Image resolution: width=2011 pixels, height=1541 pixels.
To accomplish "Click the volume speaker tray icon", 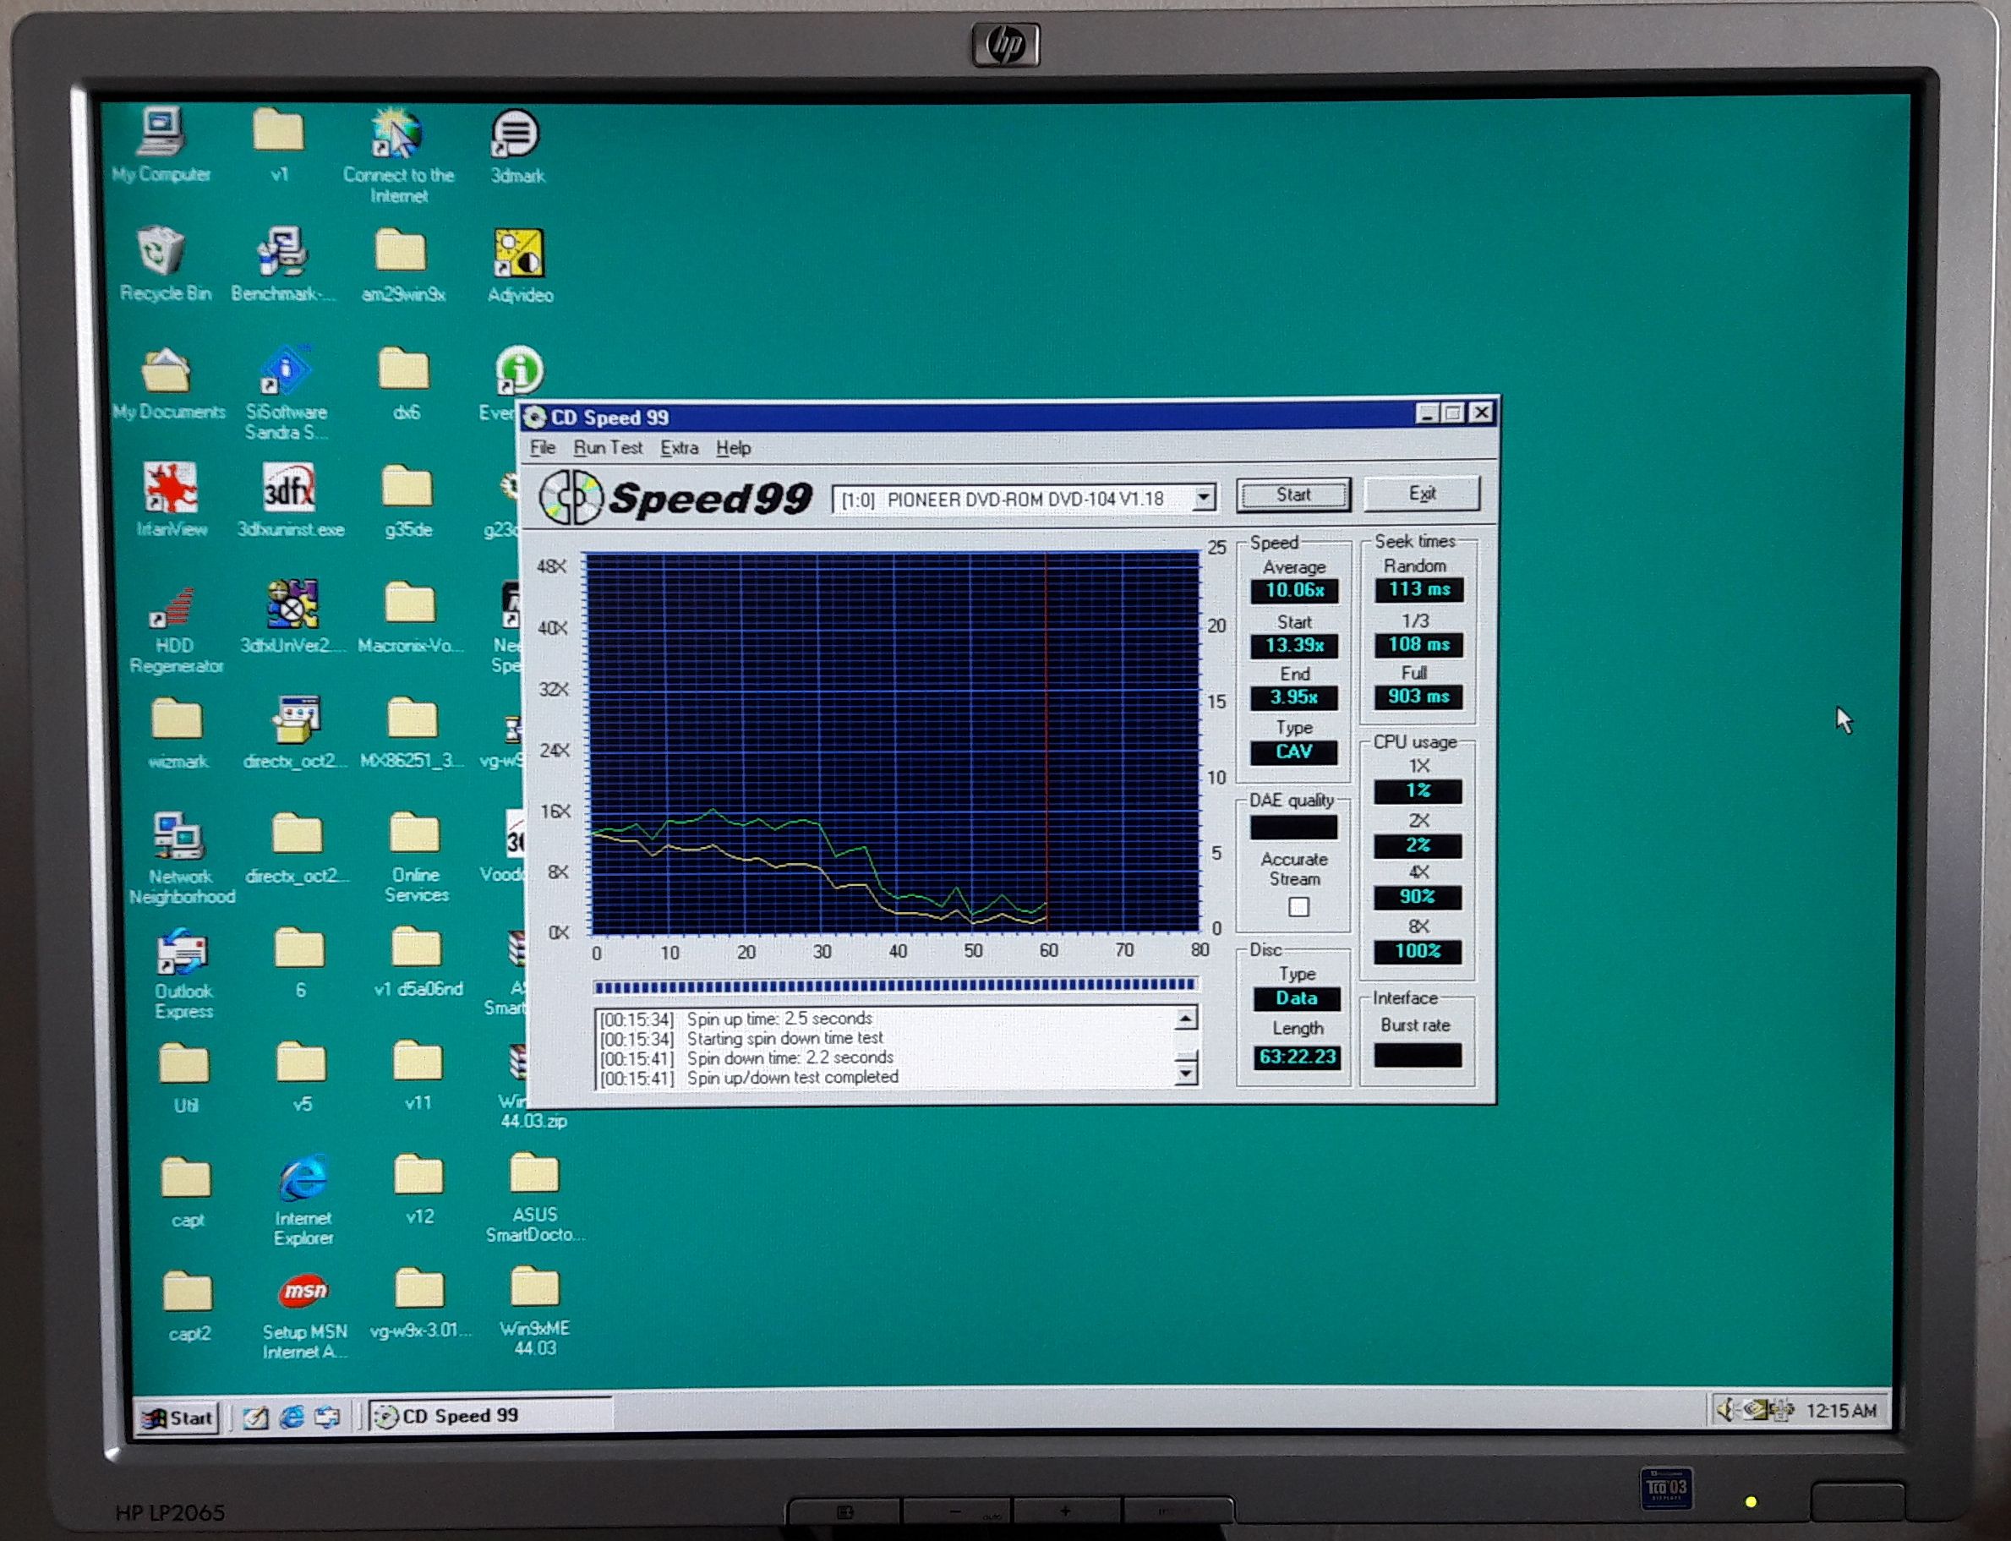I will [1726, 1409].
